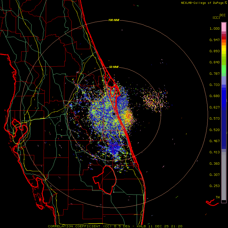Click the TH threshold label by the color bar

pyautogui.click(x=218, y=197)
